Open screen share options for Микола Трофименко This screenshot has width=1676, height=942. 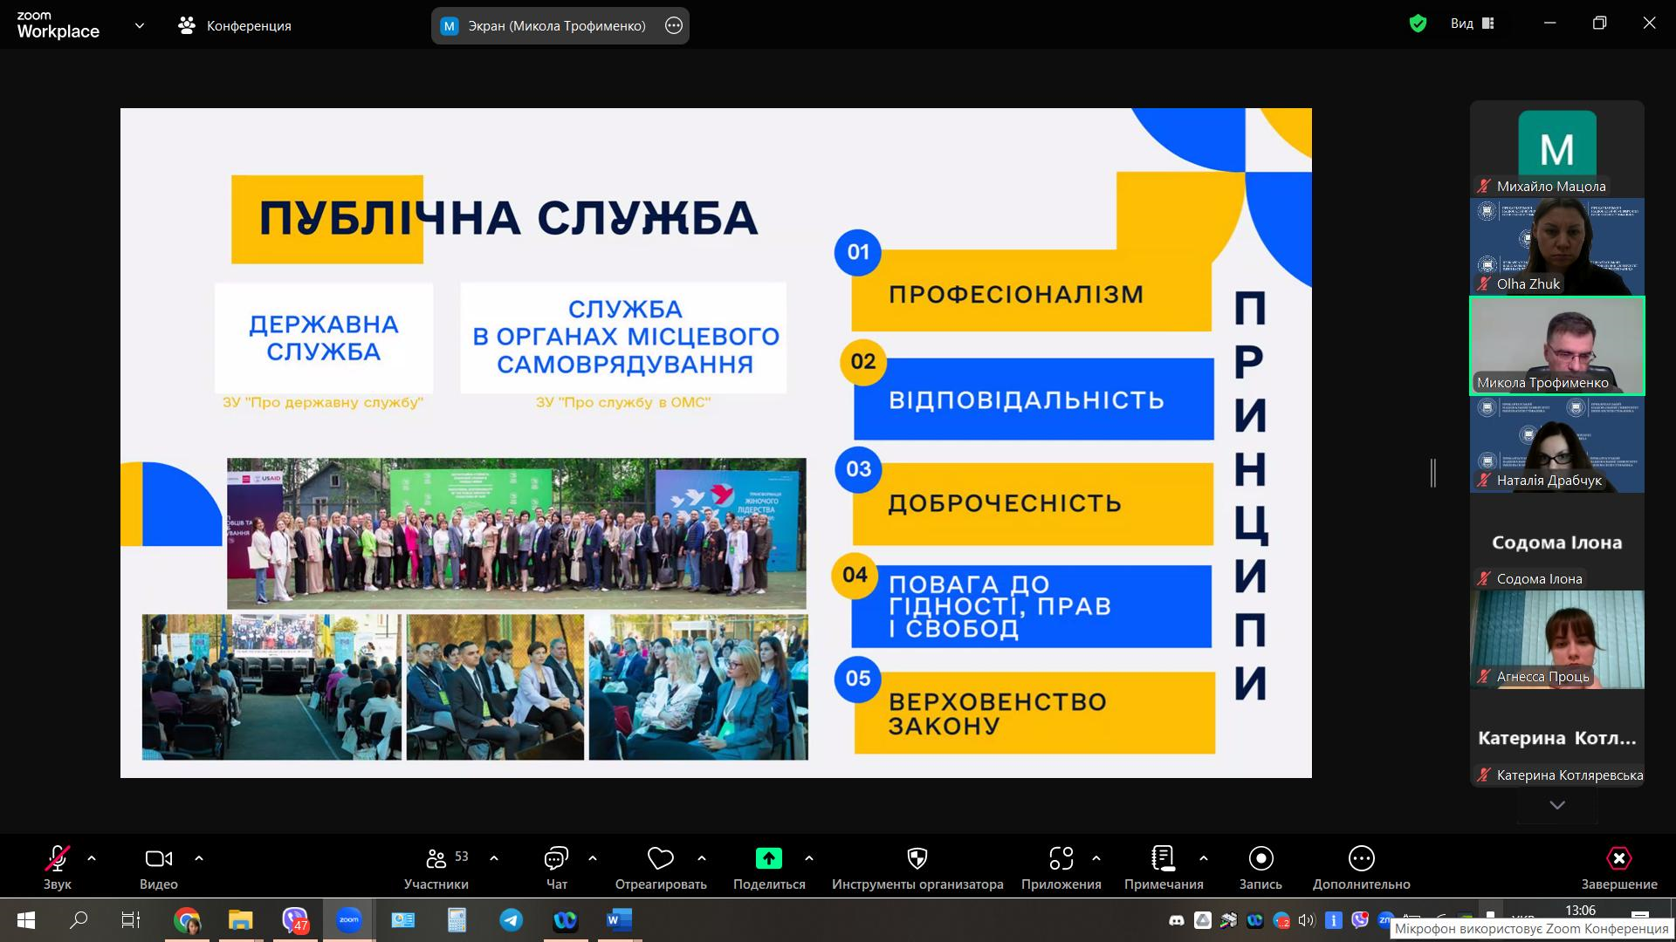coord(674,25)
